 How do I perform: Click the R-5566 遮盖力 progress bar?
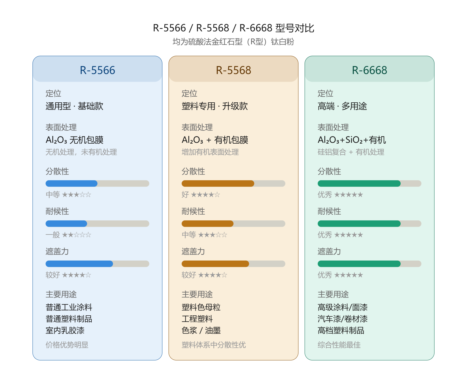pyautogui.click(x=97, y=264)
